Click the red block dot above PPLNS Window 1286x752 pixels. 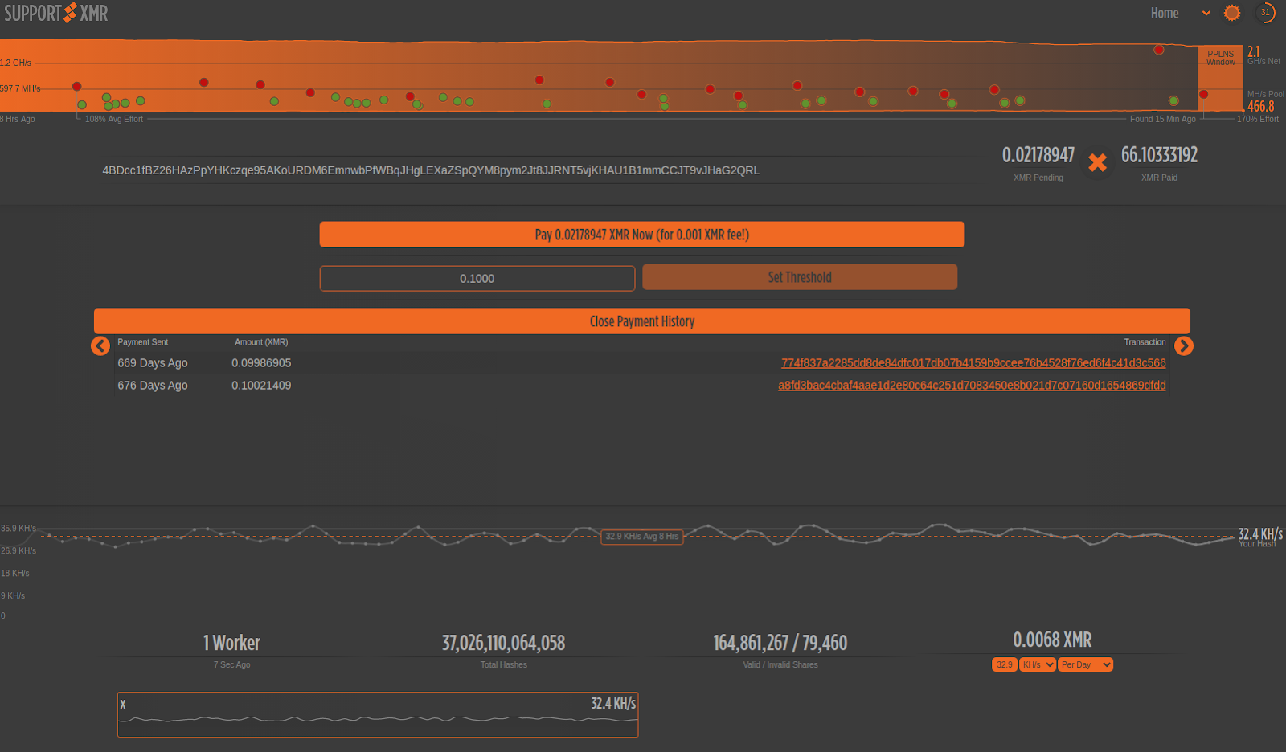pos(1159,50)
